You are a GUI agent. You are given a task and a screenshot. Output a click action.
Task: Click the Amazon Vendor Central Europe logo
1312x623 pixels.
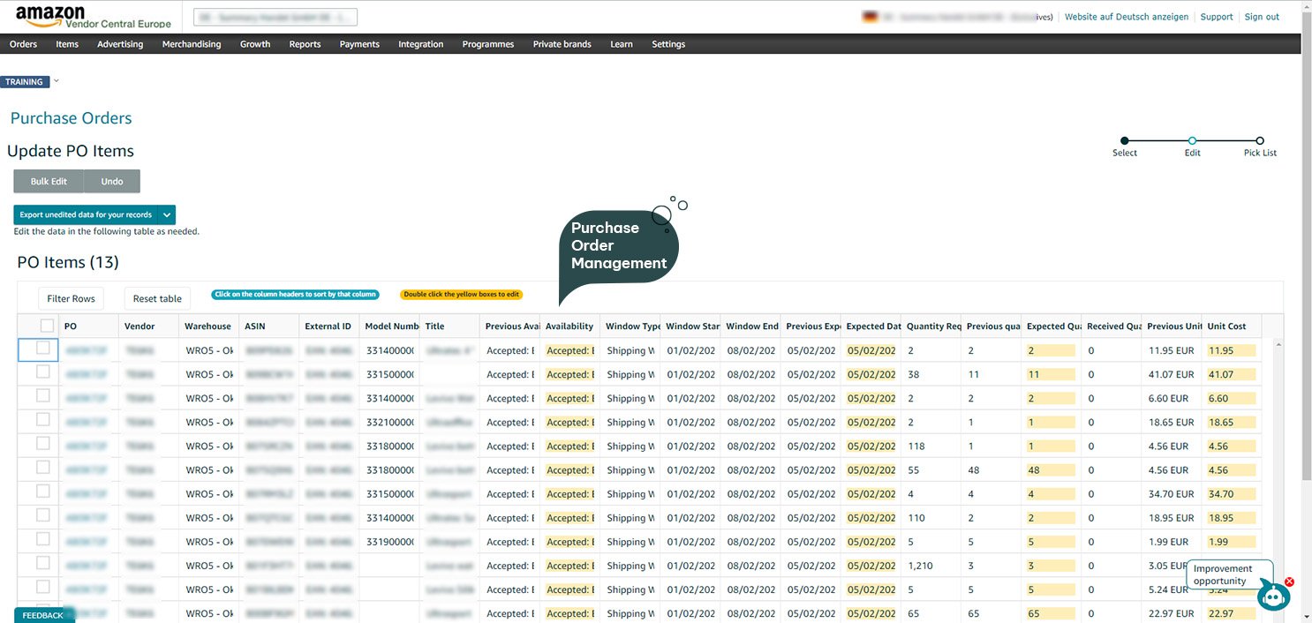[93, 17]
